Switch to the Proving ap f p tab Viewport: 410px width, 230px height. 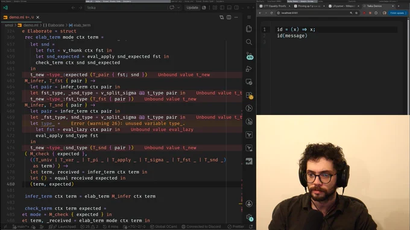(309, 6)
